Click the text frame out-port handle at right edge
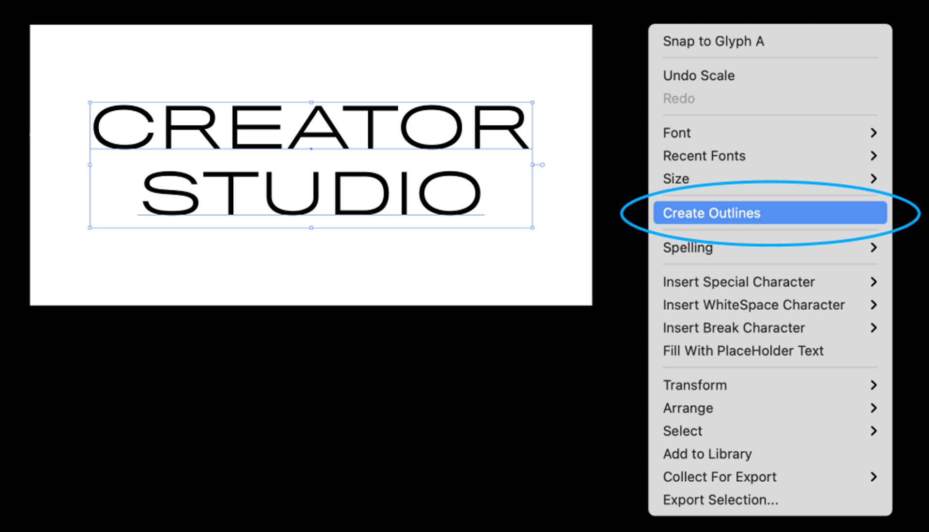929x532 pixels. pyautogui.click(x=542, y=165)
